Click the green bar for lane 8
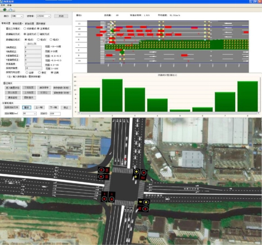Screen dimensions: 262x245 pos(248,96)
